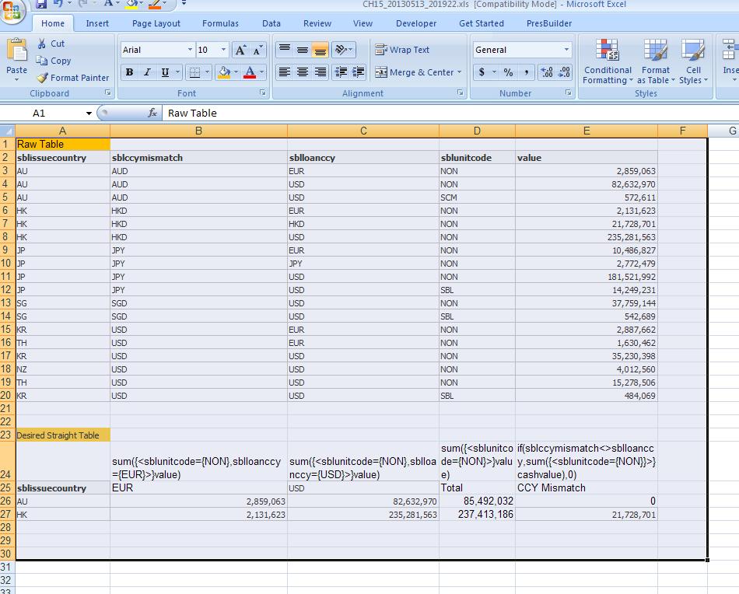Open the font name dropdown showing Arial
Screen dimensions: 739x594
[190, 50]
